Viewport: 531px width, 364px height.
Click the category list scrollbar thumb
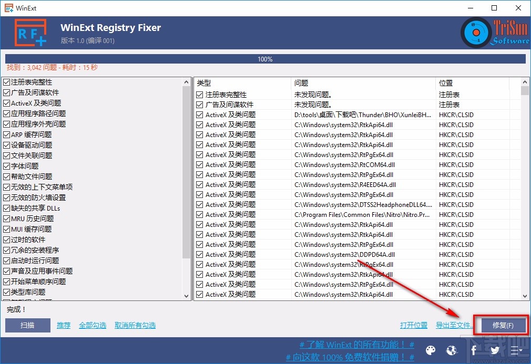(186, 172)
